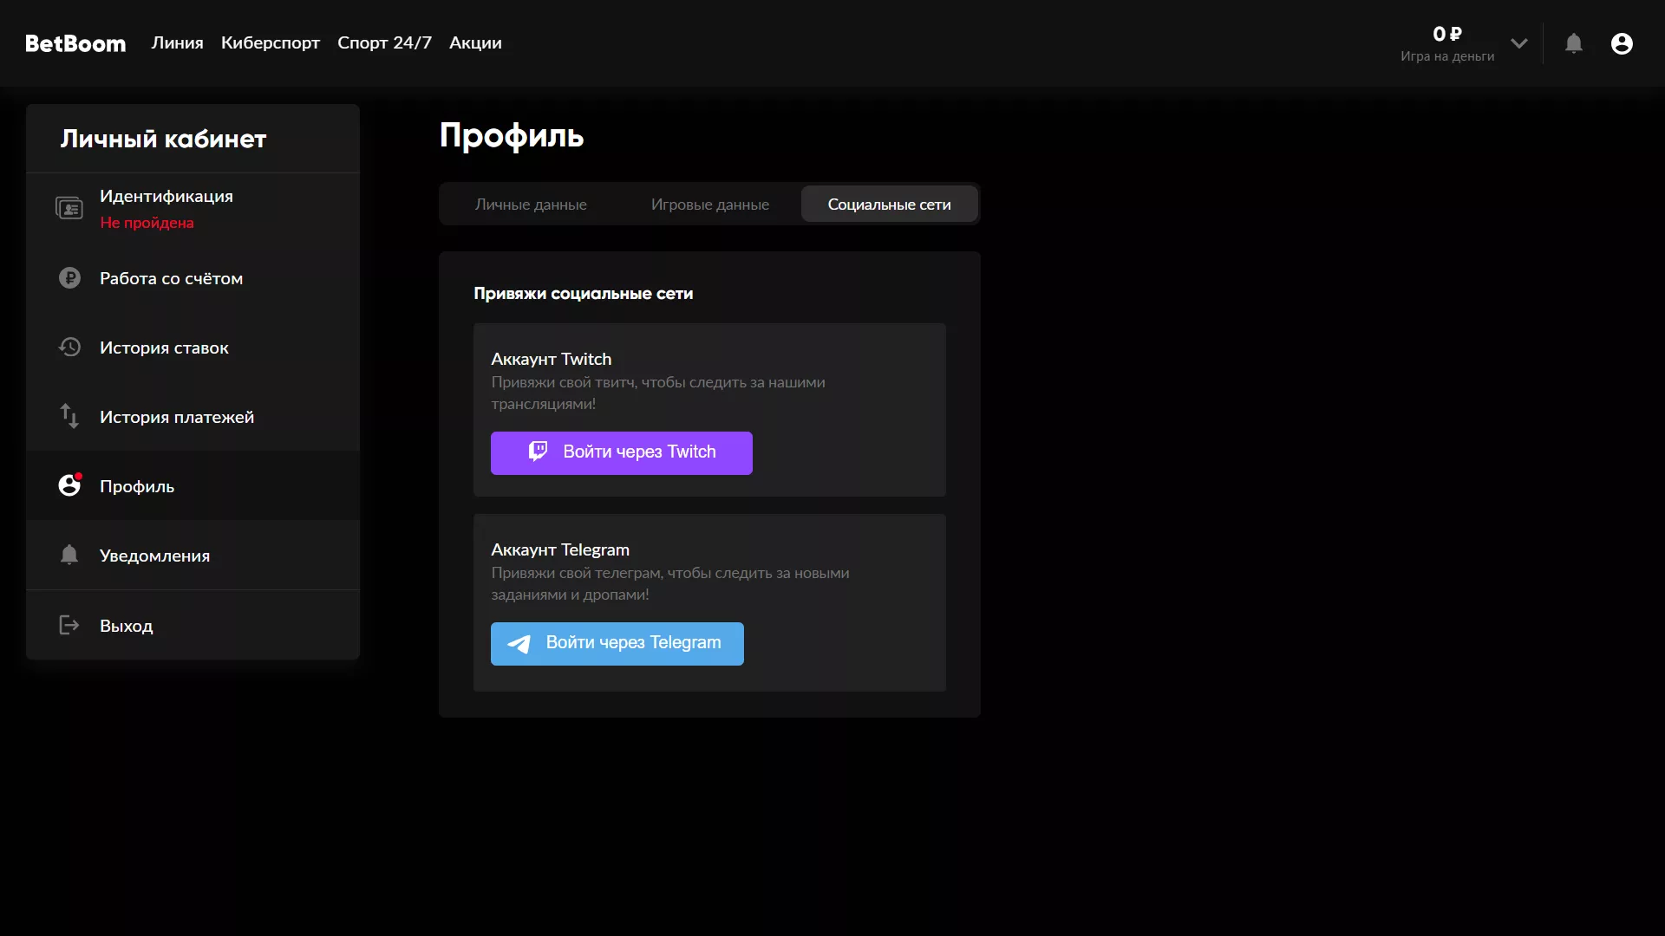Click the ID card identification icon
1665x936 pixels.
(69, 209)
